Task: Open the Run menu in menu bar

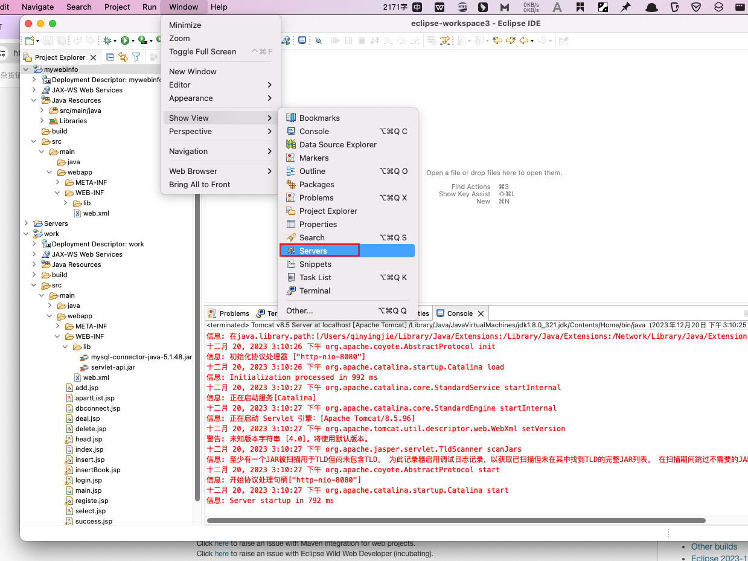Action: coord(149,7)
